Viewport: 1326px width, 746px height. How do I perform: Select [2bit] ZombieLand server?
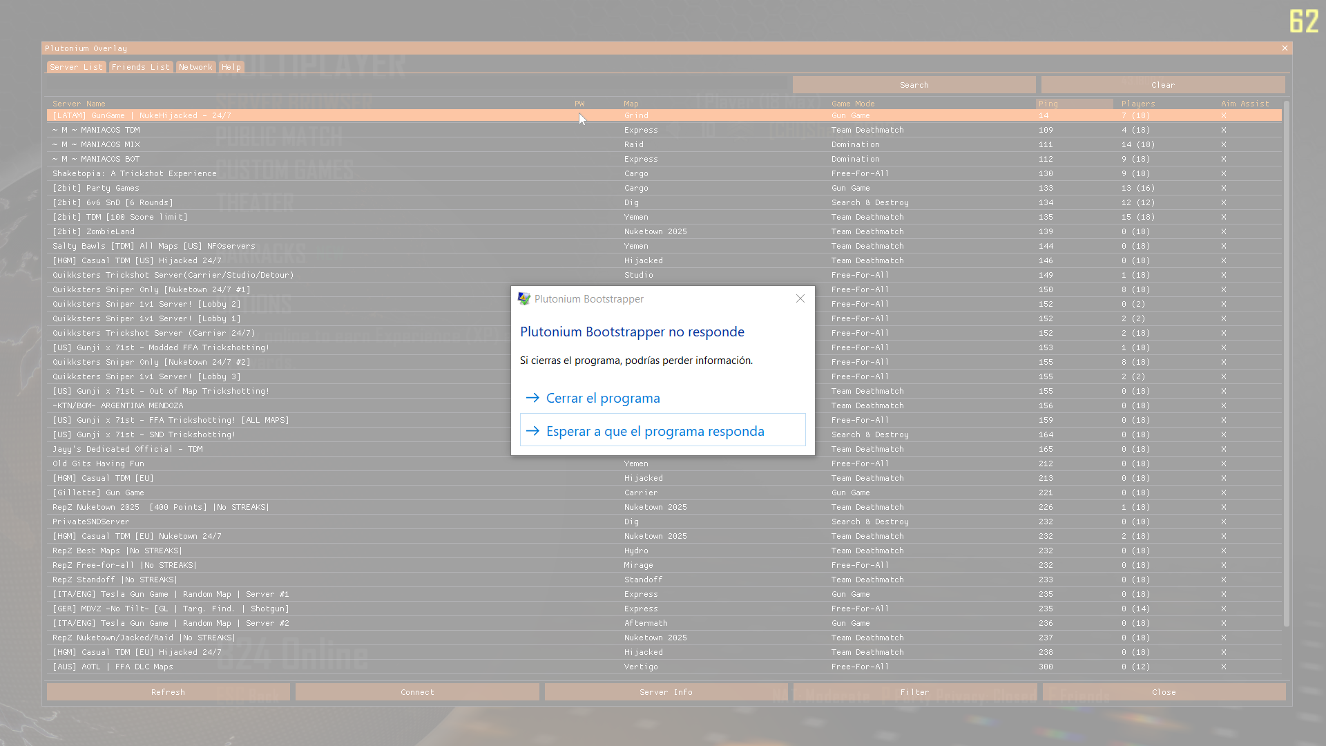pyautogui.click(x=664, y=231)
